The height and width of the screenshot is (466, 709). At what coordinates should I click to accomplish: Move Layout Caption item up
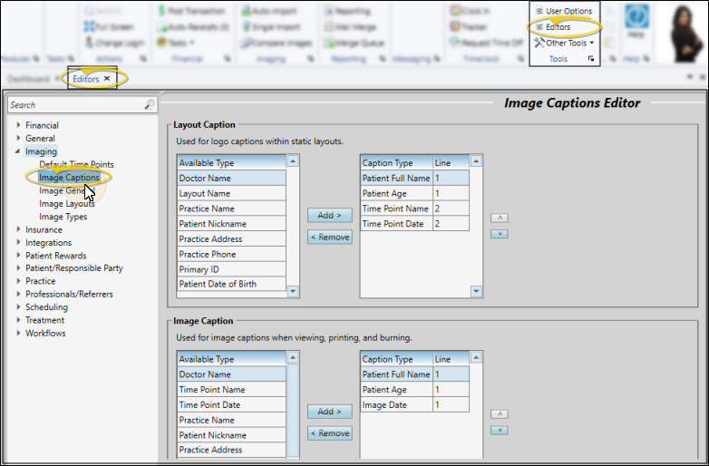point(498,218)
